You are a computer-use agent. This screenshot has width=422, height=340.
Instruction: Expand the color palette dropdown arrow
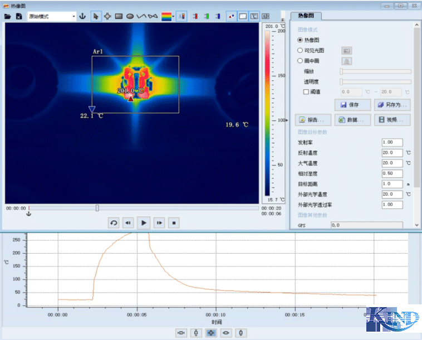174,17
